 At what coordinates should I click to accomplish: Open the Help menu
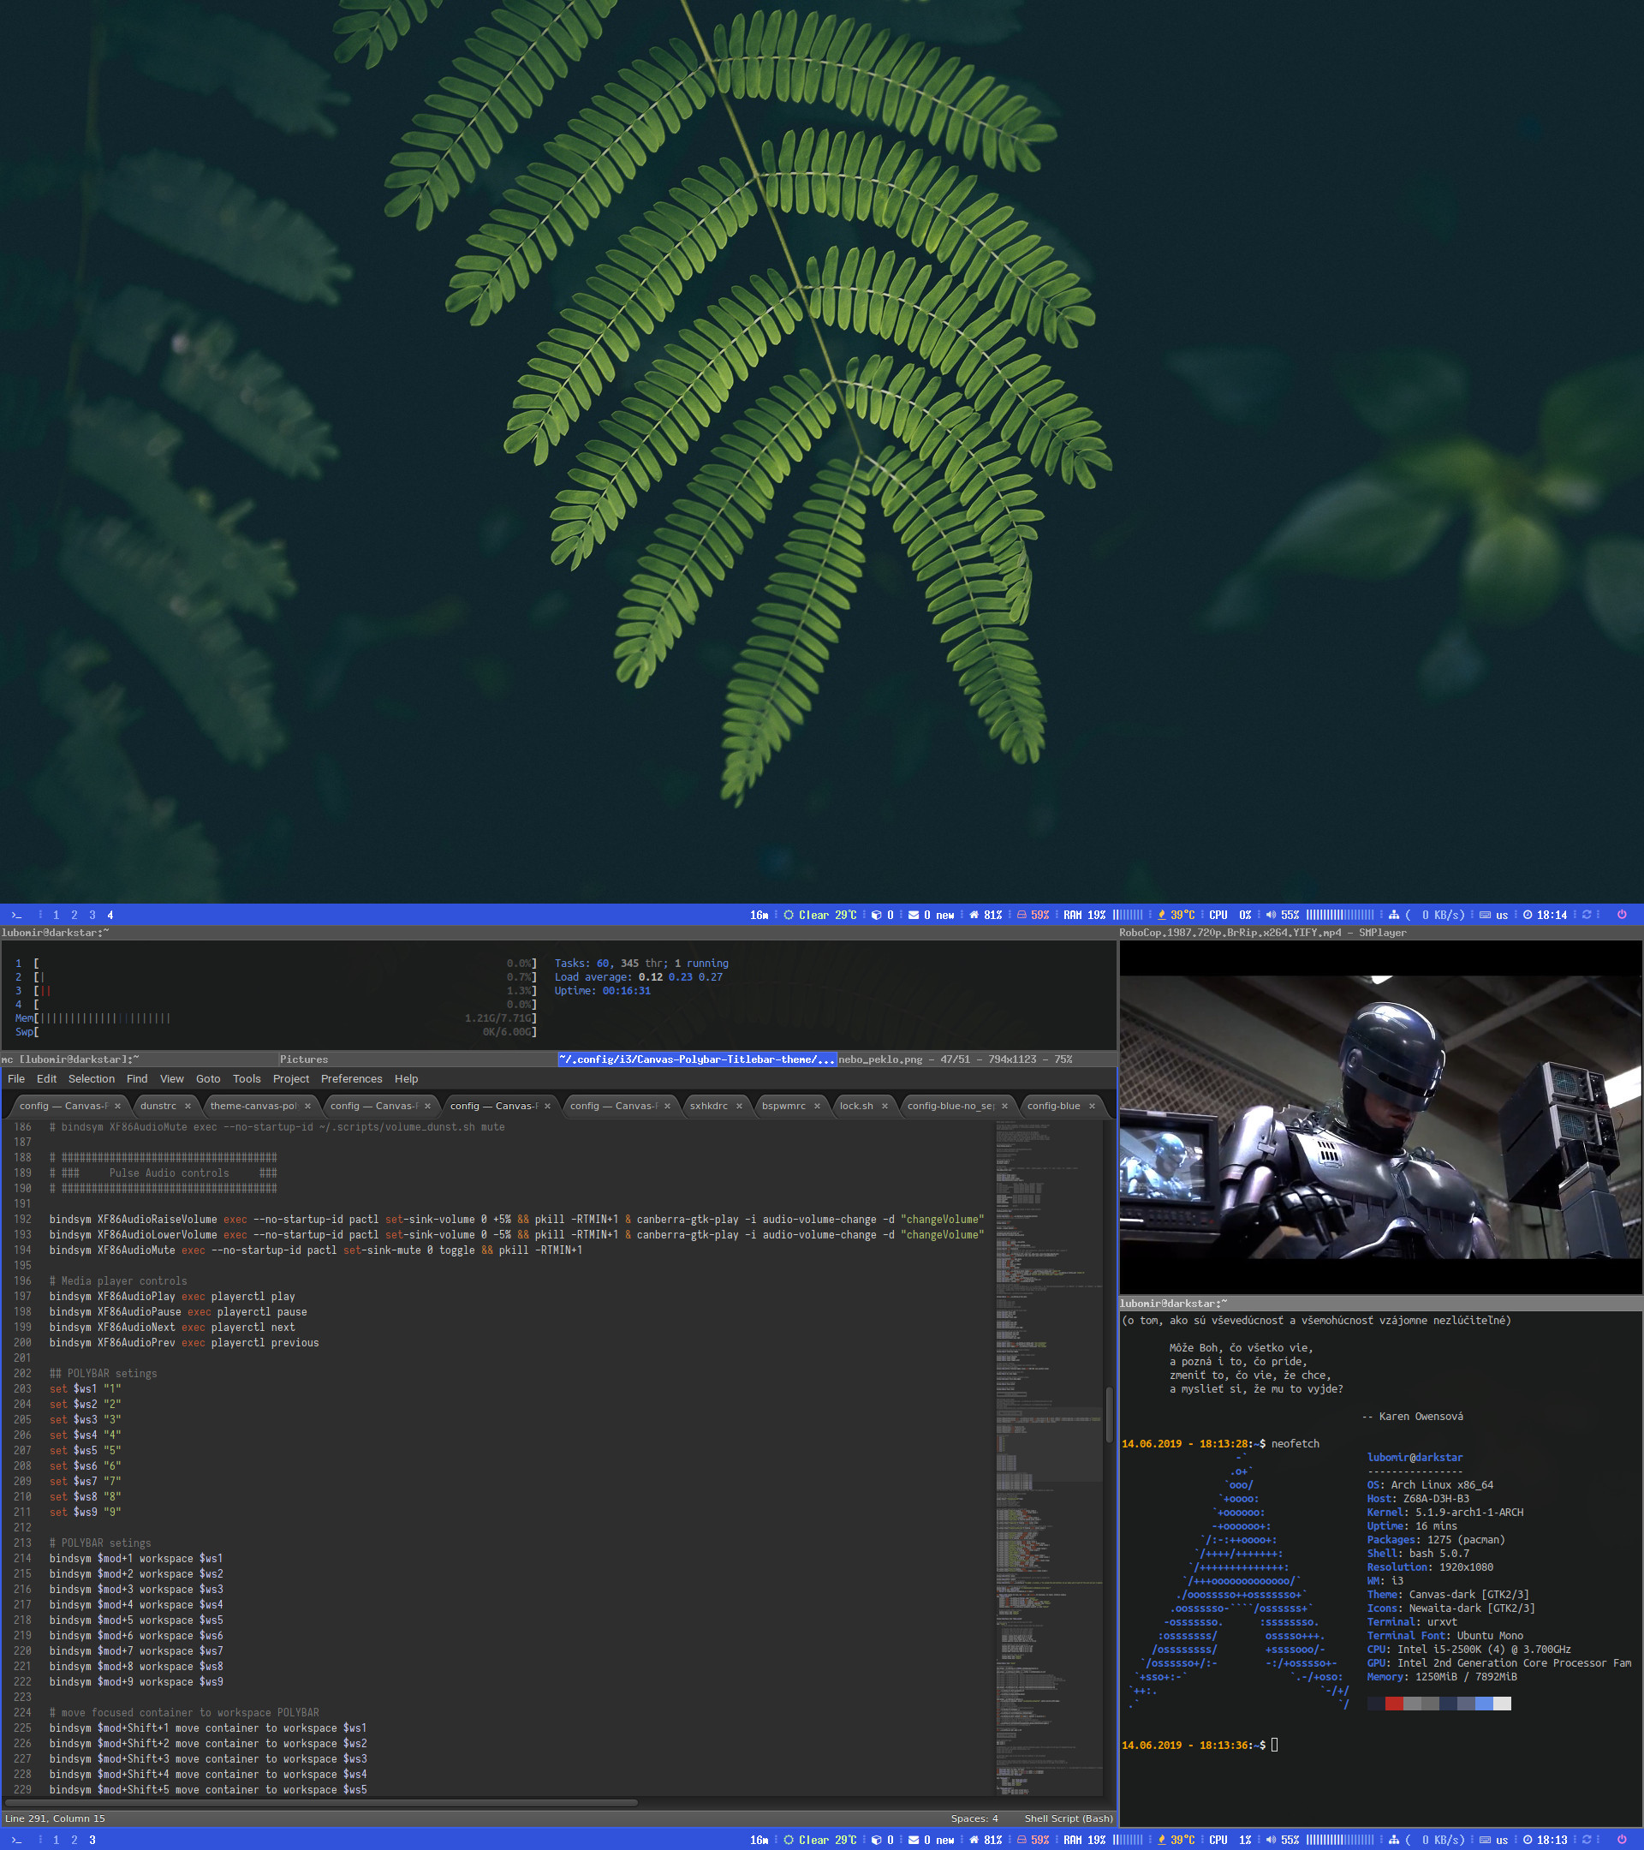click(406, 1079)
